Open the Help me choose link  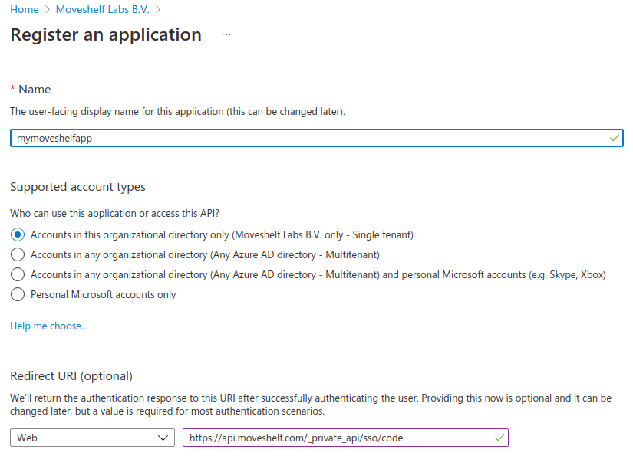point(49,326)
